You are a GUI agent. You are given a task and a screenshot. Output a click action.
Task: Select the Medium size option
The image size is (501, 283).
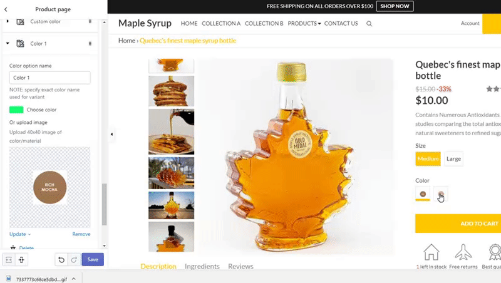pos(428,159)
